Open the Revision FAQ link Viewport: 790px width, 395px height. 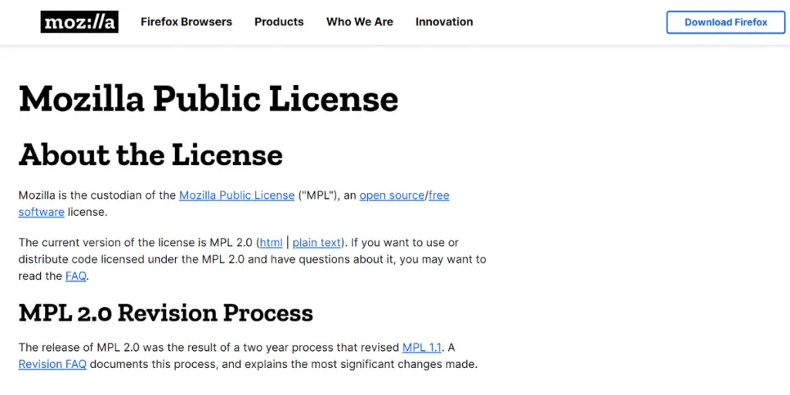click(x=53, y=364)
